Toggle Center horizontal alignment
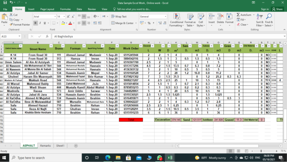The height and width of the screenshot is (162, 287). pyautogui.click(x=84, y=23)
